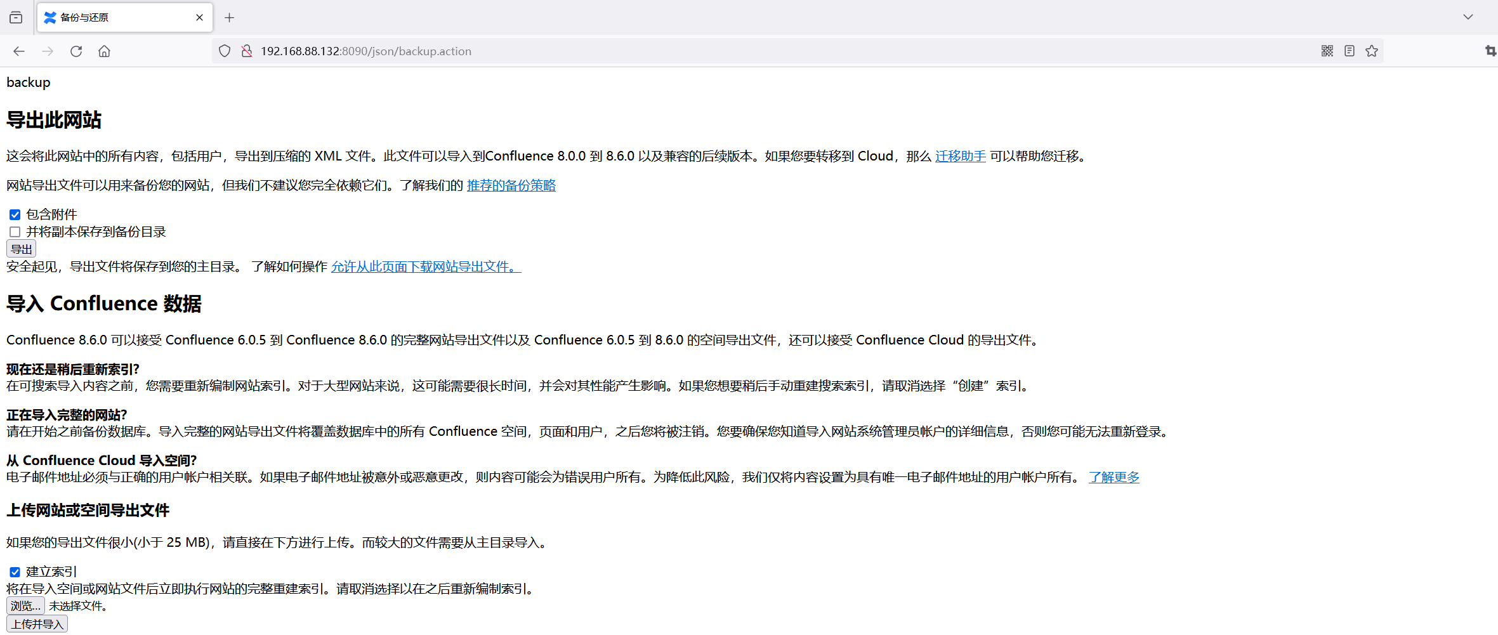
Task: Click the 未选择文件 label
Action: point(78,606)
